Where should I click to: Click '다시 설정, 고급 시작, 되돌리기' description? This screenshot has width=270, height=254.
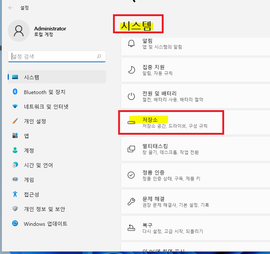pyautogui.click(x=173, y=231)
